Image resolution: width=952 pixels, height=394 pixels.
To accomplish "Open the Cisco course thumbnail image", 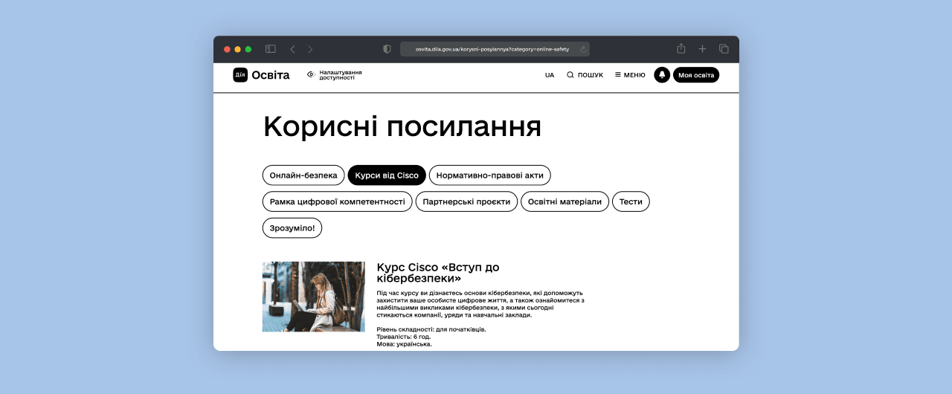I will (x=313, y=297).
